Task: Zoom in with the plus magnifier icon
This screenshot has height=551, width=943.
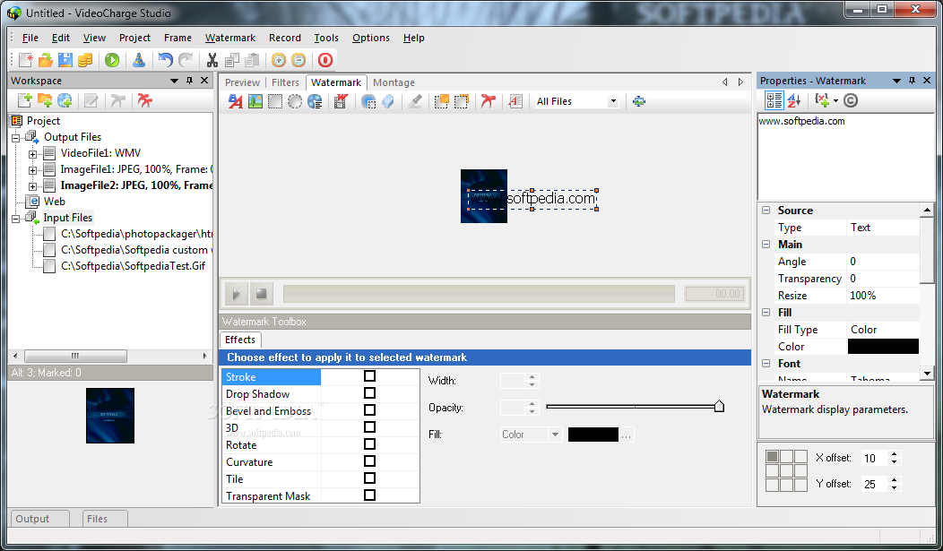Action: coord(279,60)
